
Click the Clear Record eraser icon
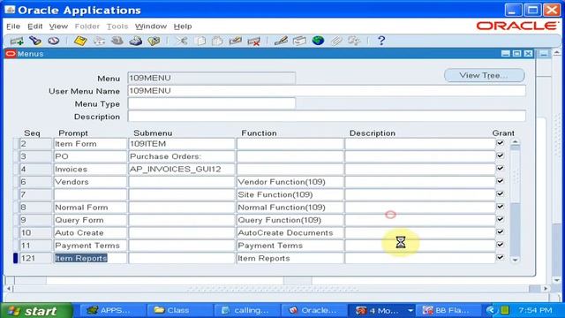tap(236, 41)
